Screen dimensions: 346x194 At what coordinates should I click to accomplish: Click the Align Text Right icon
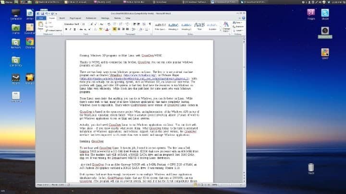[123, 29]
